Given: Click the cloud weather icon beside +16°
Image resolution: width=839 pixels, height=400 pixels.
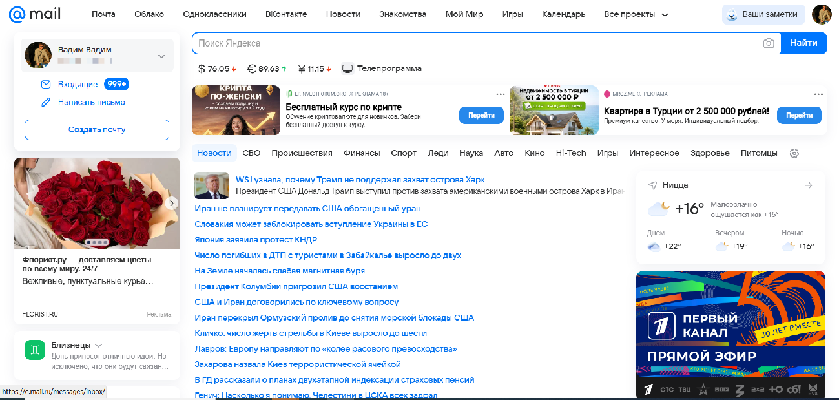Looking at the screenshot, I should click(x=659, y=209).
